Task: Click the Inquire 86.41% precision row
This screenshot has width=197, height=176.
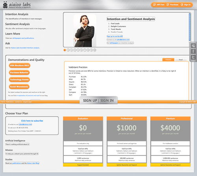Action: tap(78, 82)
